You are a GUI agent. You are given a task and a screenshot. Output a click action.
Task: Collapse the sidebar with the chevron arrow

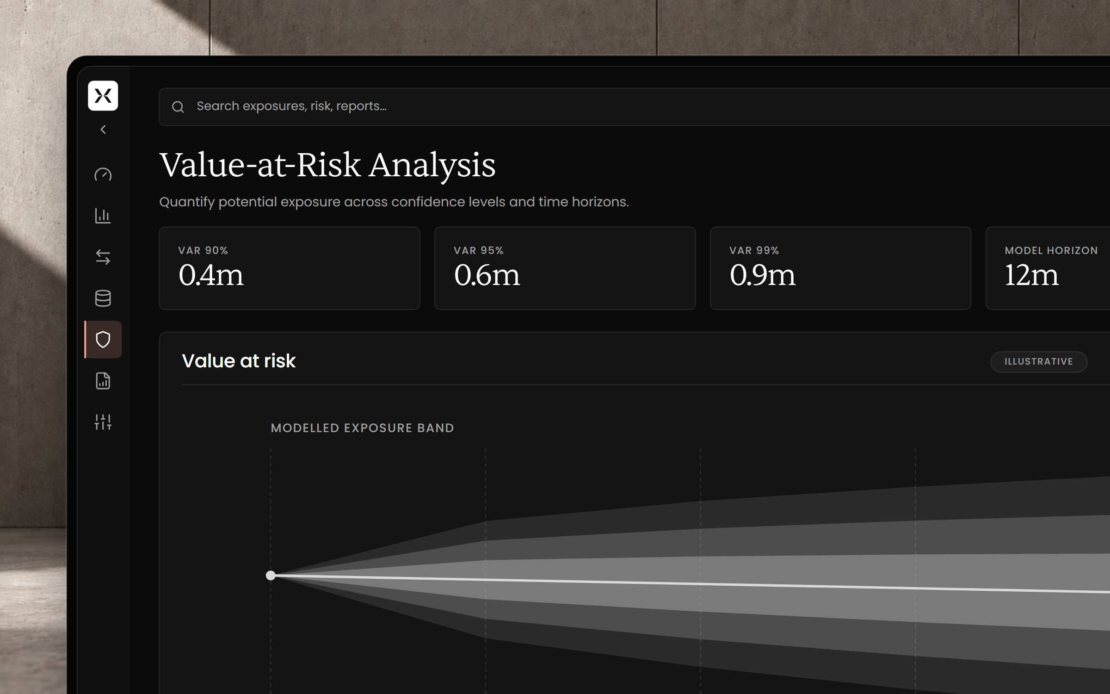point(103,130)
